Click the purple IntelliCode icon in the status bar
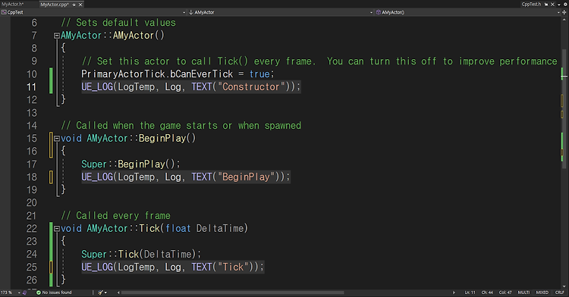 (x=25, y=292)
